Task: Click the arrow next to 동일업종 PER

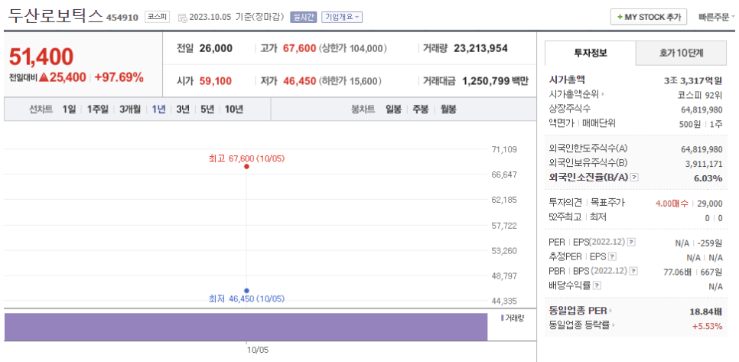Action: coord(610,311)
